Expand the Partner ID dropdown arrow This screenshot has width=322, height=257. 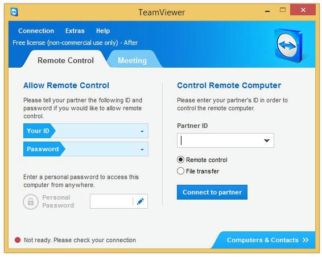267,140
